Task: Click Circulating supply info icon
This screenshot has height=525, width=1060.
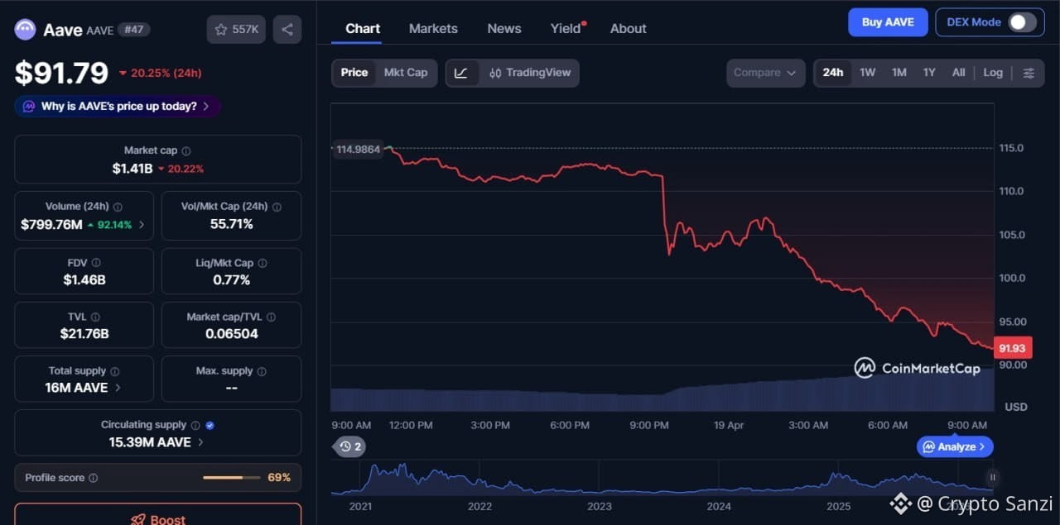Action: 195,425
